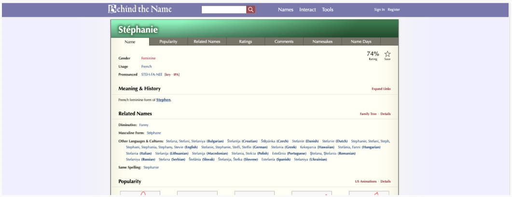Click in the name search field
512x197 pixels.
(224, 10)
